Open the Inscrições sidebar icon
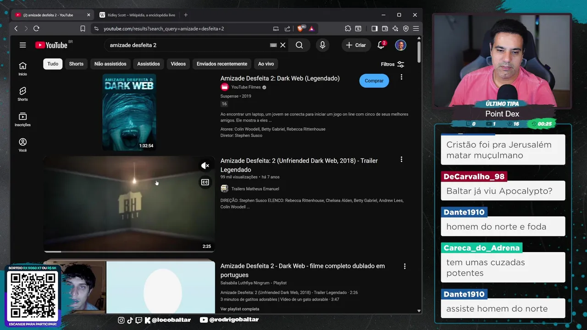Screen dimensions: 587x330 pyautogui.click(x=22, y=120)
